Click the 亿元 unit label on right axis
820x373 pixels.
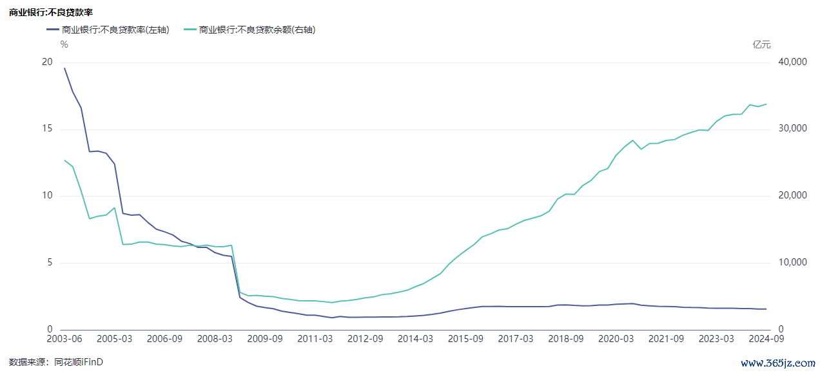click(761, 44)
